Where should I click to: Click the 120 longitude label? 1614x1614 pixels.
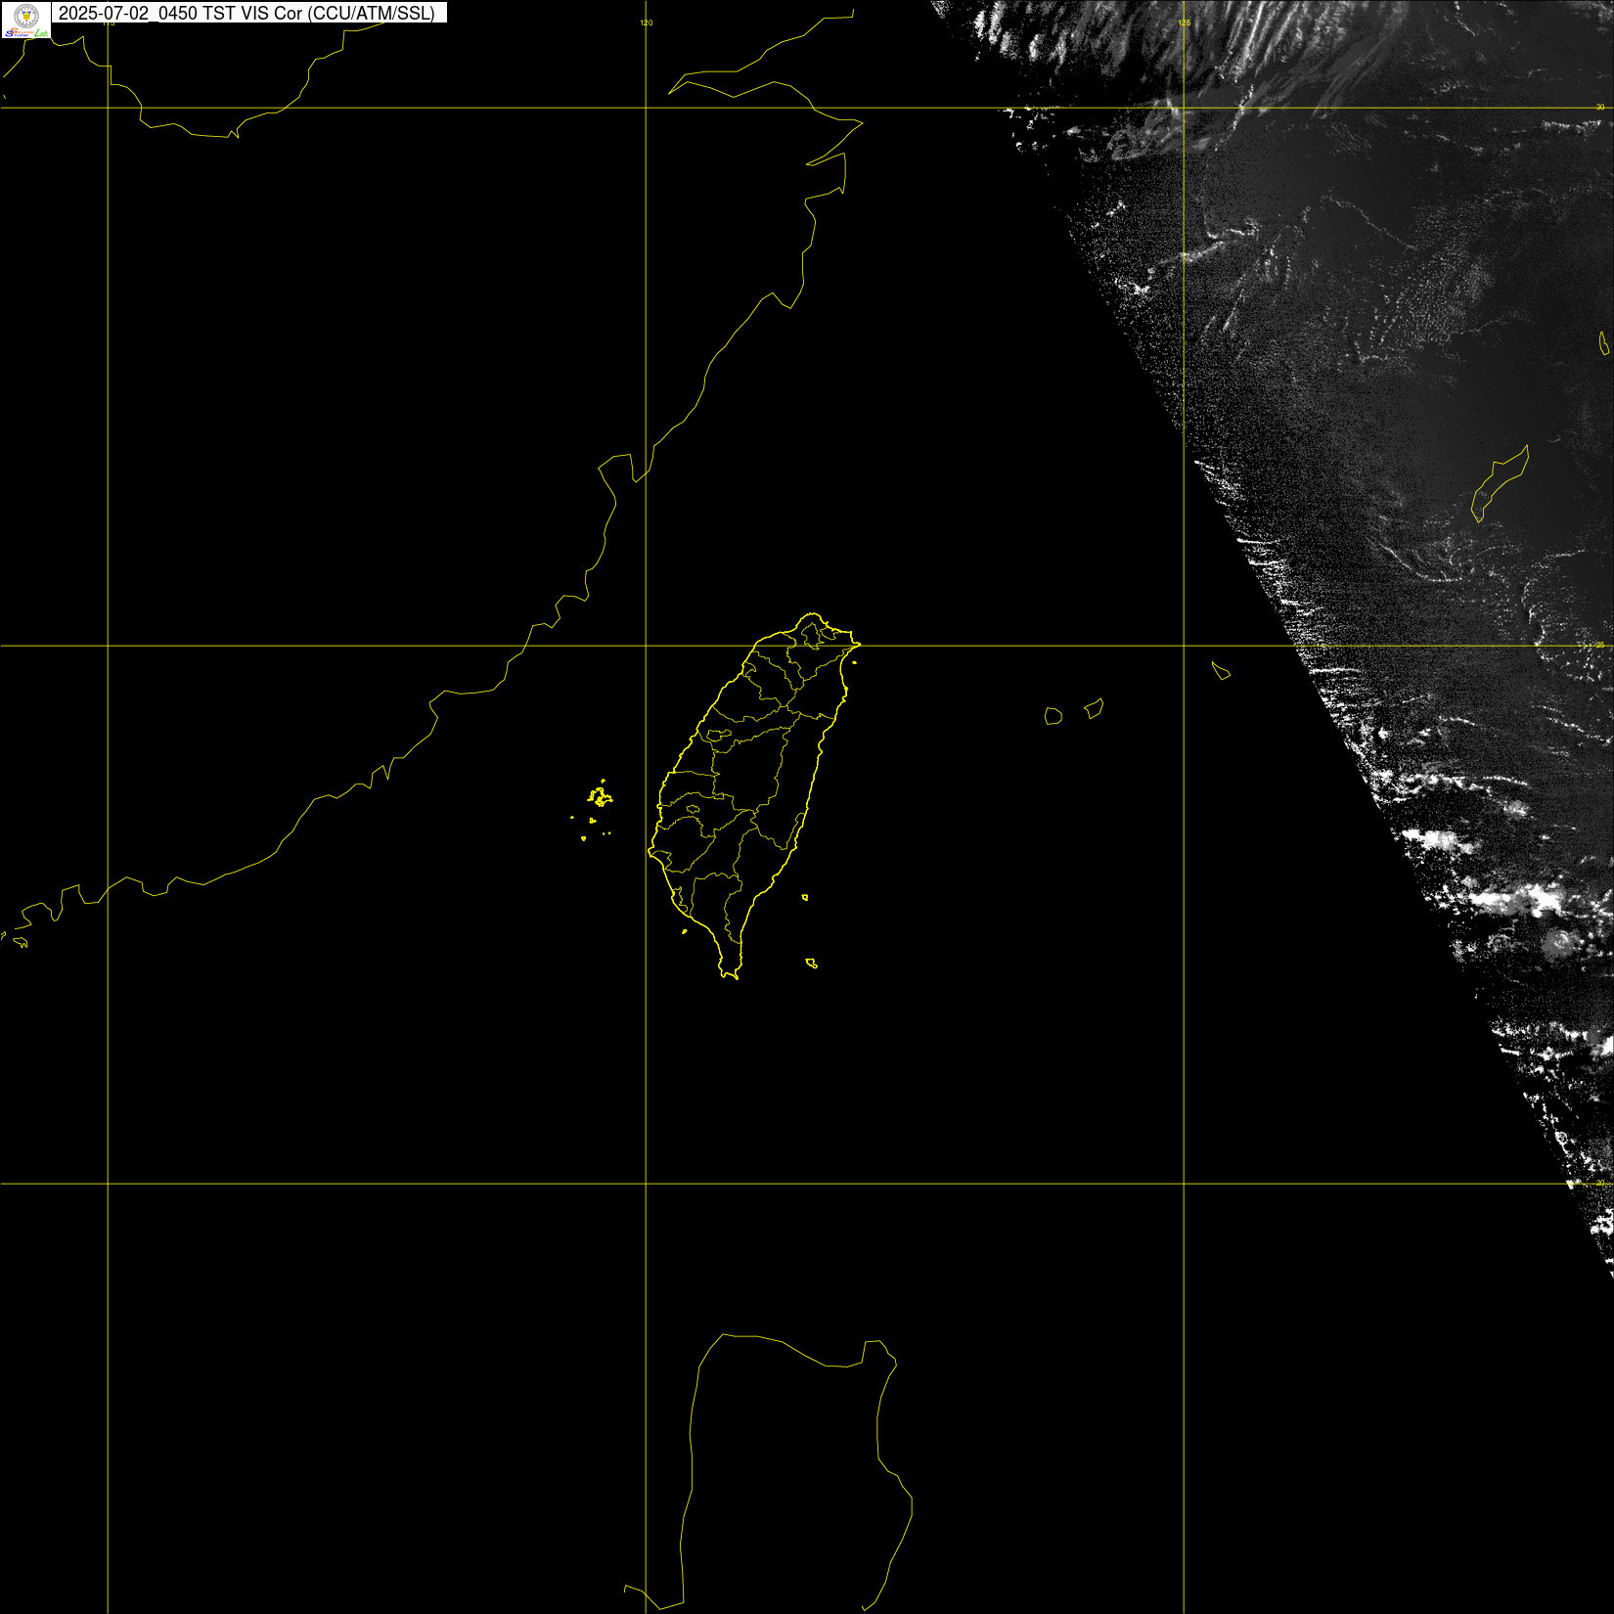point(647,22)
